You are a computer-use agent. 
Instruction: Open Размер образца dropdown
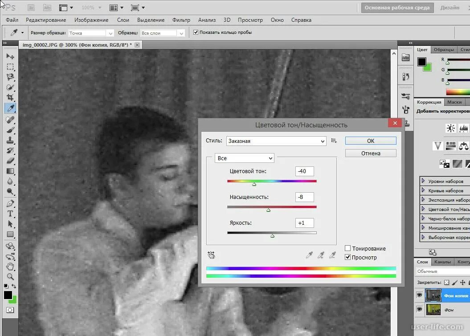coord(91,33)
